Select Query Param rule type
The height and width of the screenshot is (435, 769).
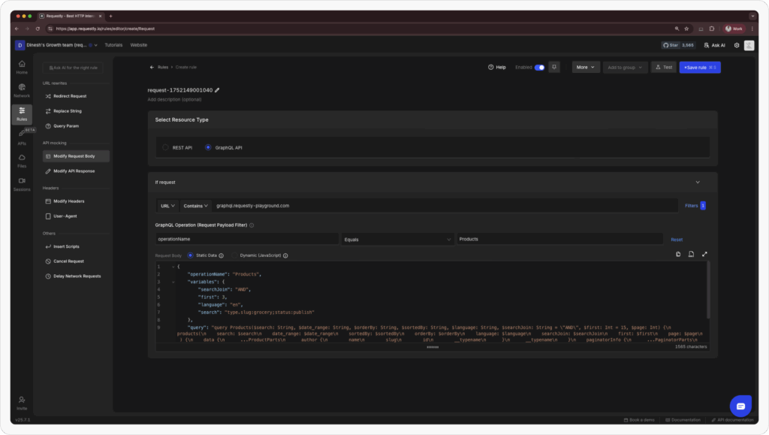pyautogui.click(x=76, y=126)
